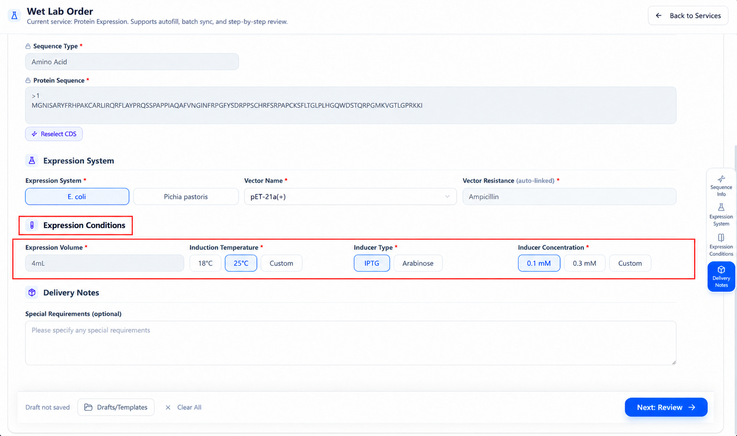Image resolution: width=737 pixels, height=436 pixels.
Task: Click the left arrow in Back to Services
Action: tap(659, 15)
